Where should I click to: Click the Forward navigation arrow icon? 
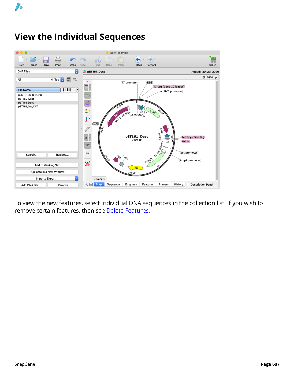coord(150,59)
